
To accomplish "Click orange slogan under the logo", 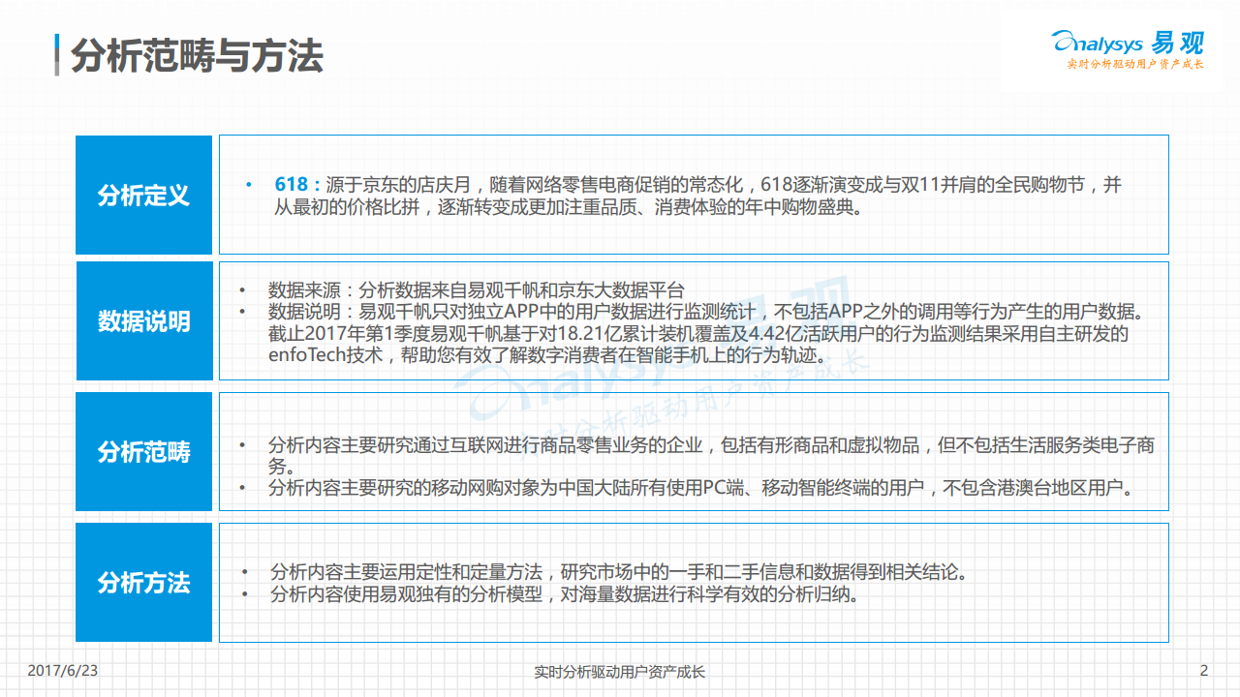I will click(1134, 64).
